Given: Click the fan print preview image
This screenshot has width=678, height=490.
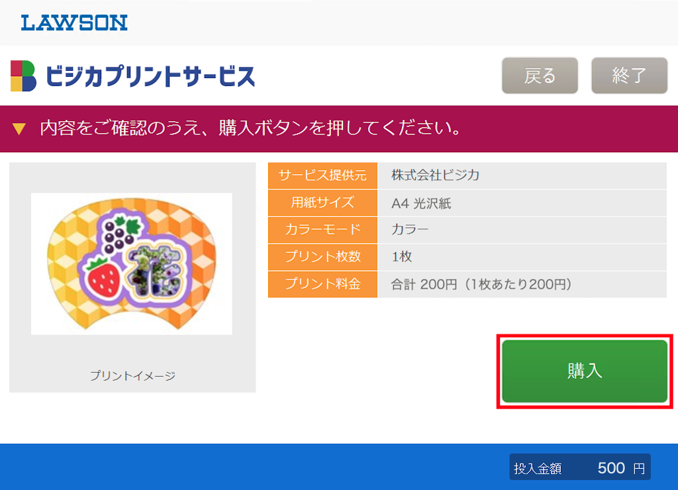Looking at the screenshot, I should 132,264.
